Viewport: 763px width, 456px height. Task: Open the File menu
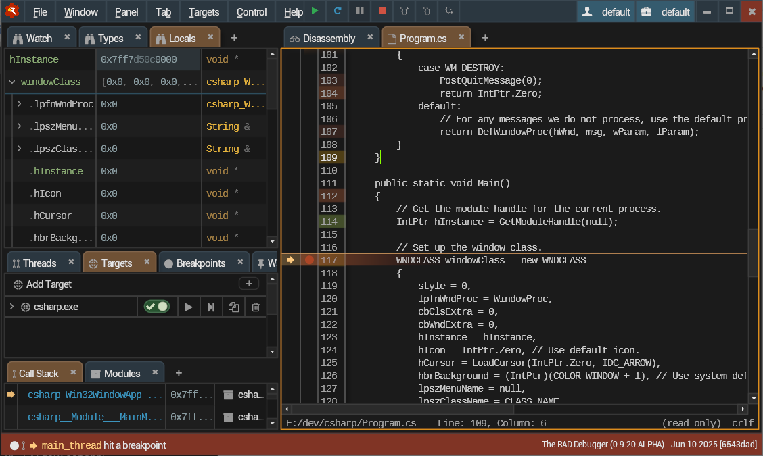[40, 11]
